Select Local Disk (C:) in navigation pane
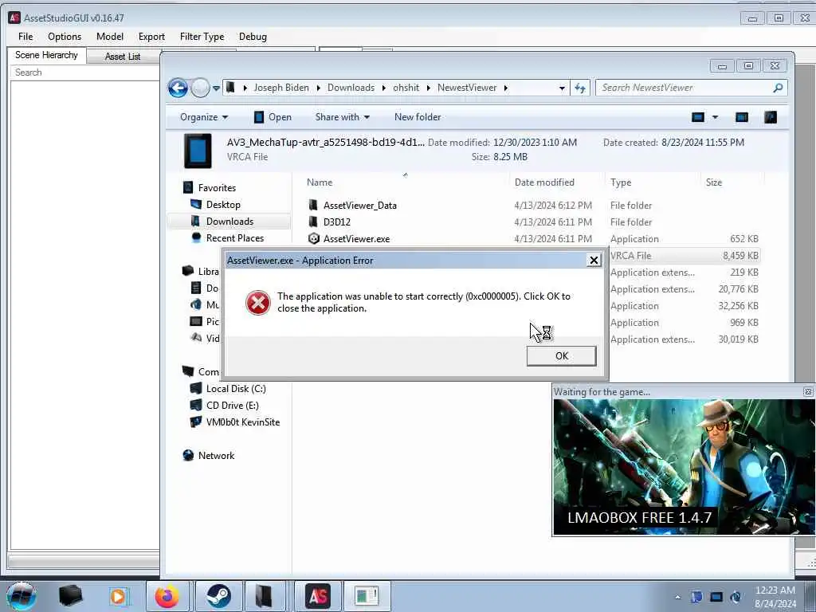Image resolution: width=816 pixels, height=612 pixels. coord(235,389)
